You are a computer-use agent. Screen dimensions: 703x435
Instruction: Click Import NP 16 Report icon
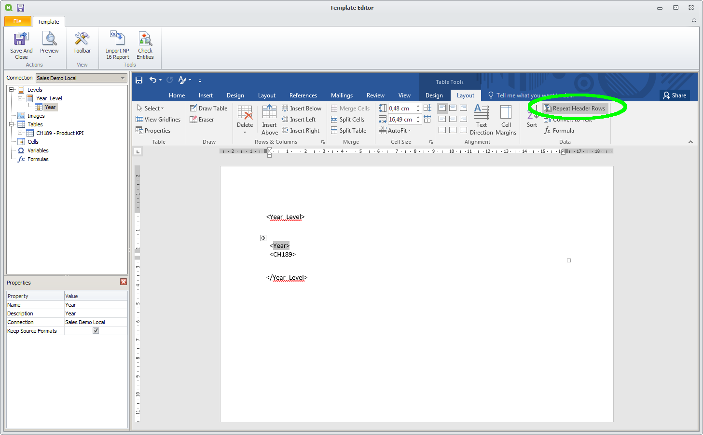[117, 40]
